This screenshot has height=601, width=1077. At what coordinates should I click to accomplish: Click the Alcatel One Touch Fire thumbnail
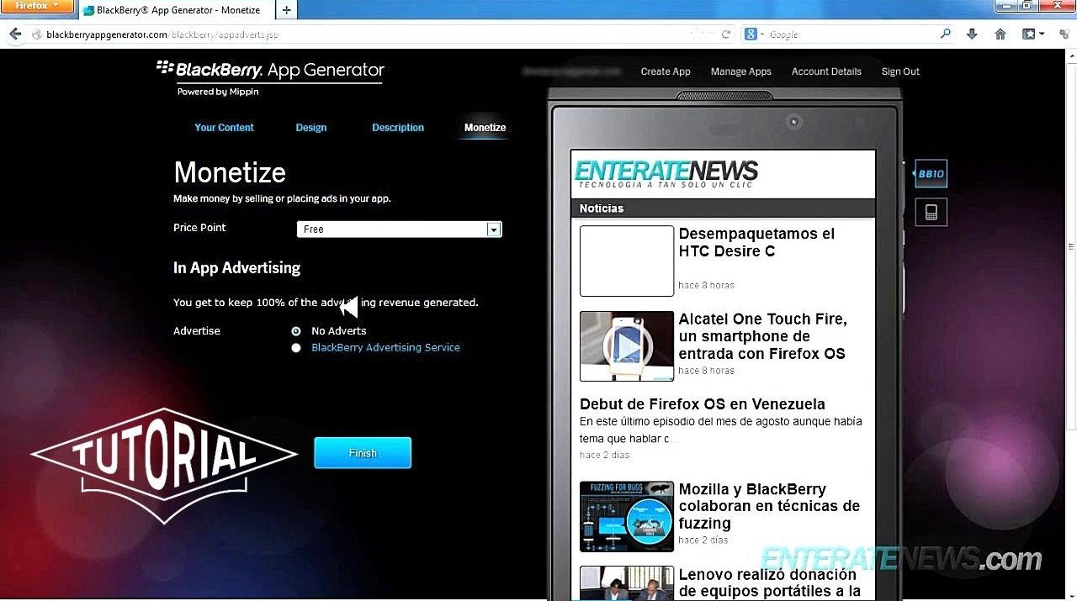[x=627, y=346]
